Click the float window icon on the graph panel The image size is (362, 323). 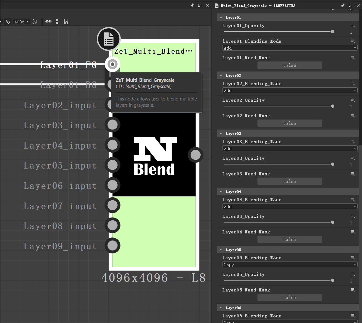pos(200,5)
